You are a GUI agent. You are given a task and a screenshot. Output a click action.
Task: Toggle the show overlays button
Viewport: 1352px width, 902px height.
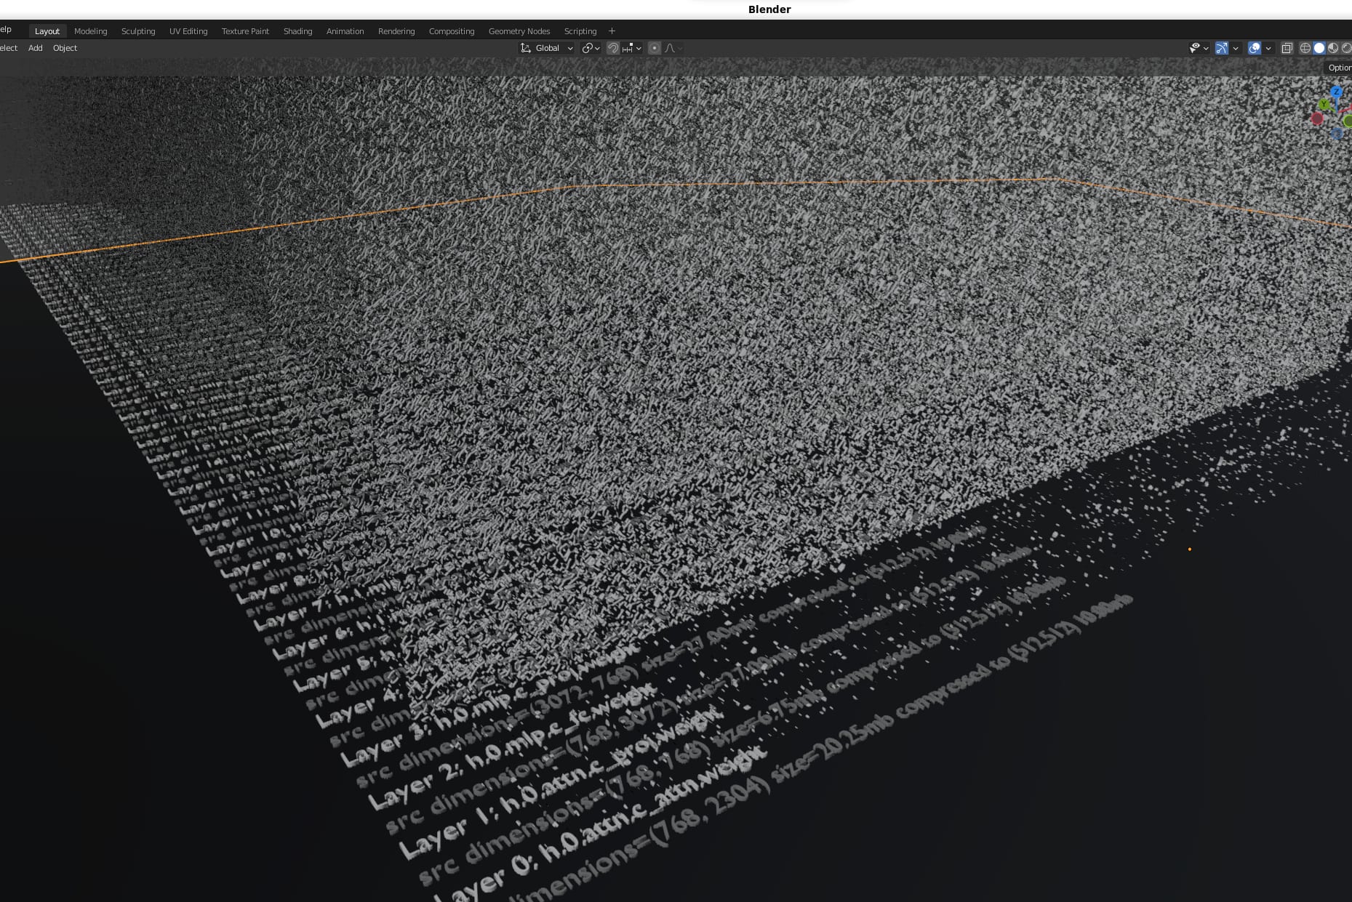pyautogui.click(x=1255, y=48)
